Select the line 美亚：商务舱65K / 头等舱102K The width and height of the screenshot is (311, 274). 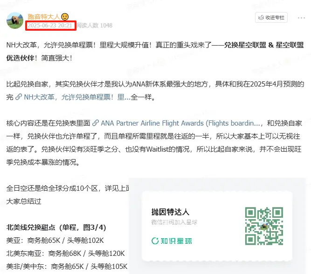(x=55, y=241)
